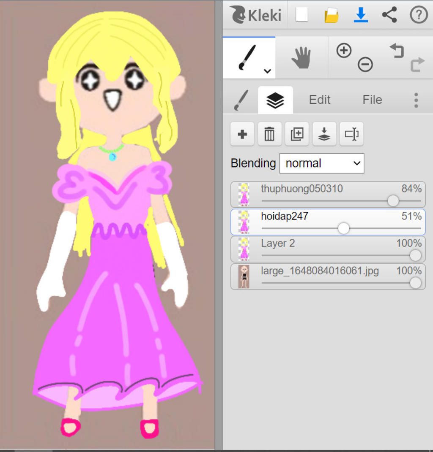This screenshot has height=452, width=433.
Task: Open the three-dot more options menu
Action: [416, 100]
